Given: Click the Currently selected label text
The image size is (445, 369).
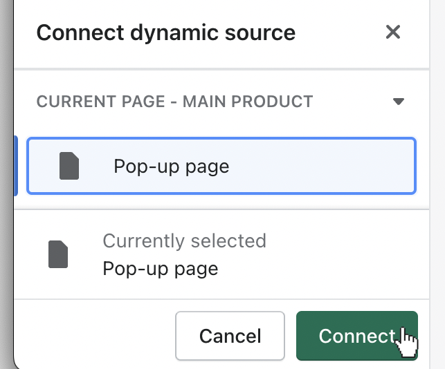Looking at the screenshot, I should [185, 241].
